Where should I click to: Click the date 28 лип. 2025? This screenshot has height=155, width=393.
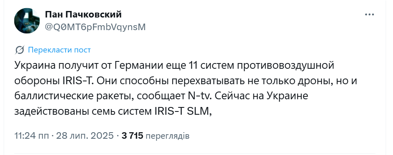[x=85, y=136]
